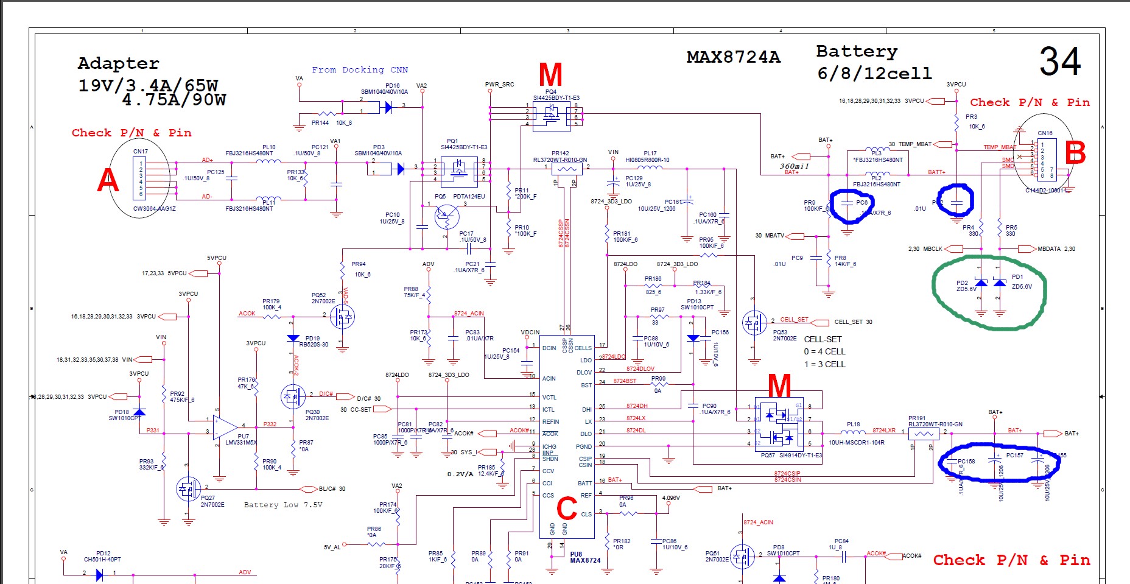Viewport: 1130px width, 584px height.
Task: Click the PL10 inductor symbol
Action: (268, 160)
